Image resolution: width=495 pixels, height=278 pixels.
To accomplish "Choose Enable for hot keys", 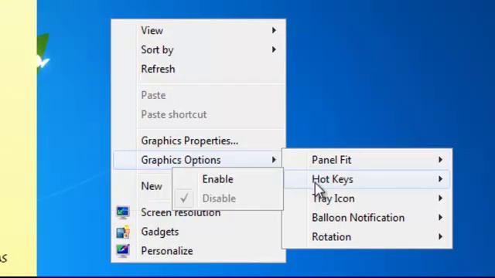I will pos(227,179).
